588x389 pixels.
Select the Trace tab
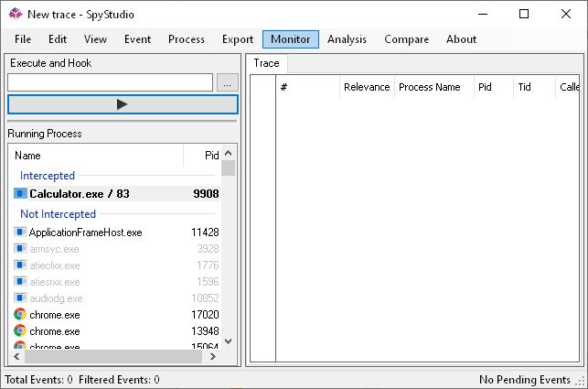coord(267,63)
